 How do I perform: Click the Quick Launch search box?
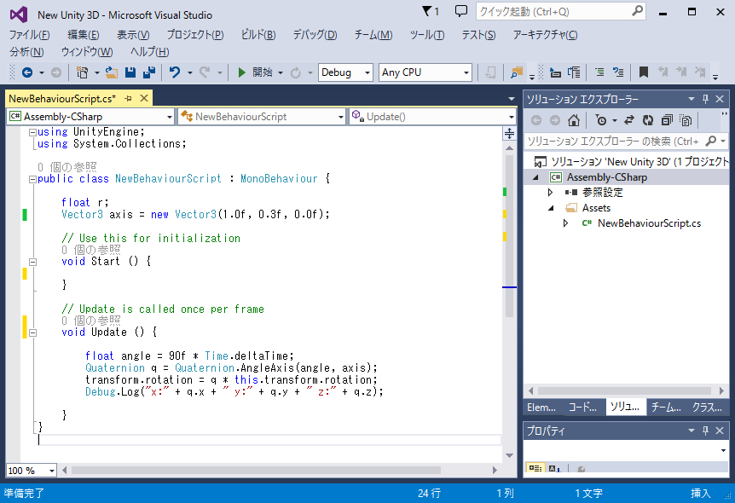tap(553, 12)
